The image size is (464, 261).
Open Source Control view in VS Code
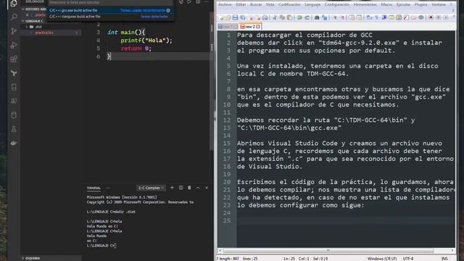[14, 31]
